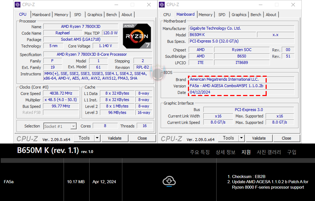Click the Core Voltage value 1.140 V

pyautogui.click(x=106, y=46)
